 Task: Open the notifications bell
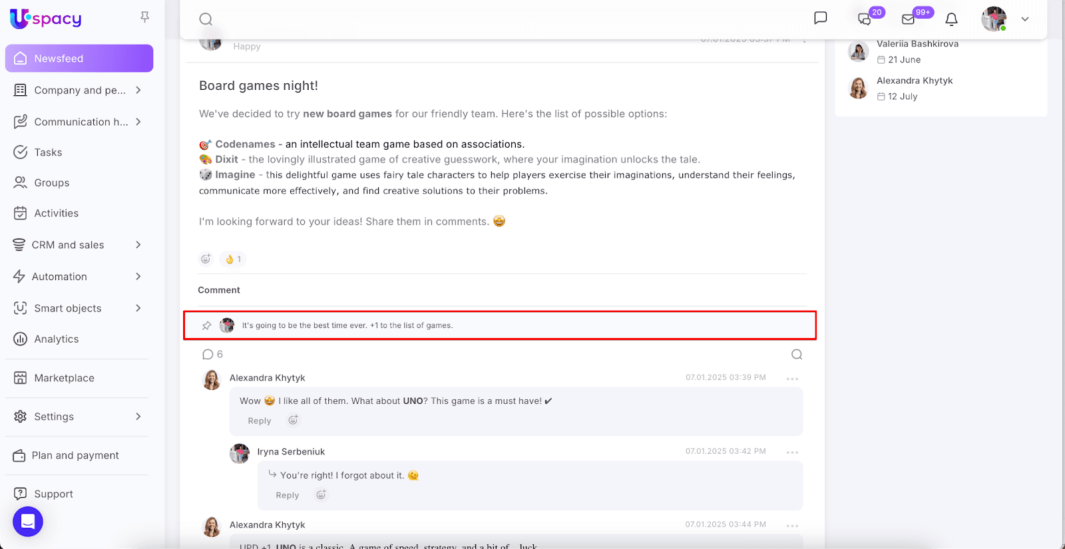[951, 19]
